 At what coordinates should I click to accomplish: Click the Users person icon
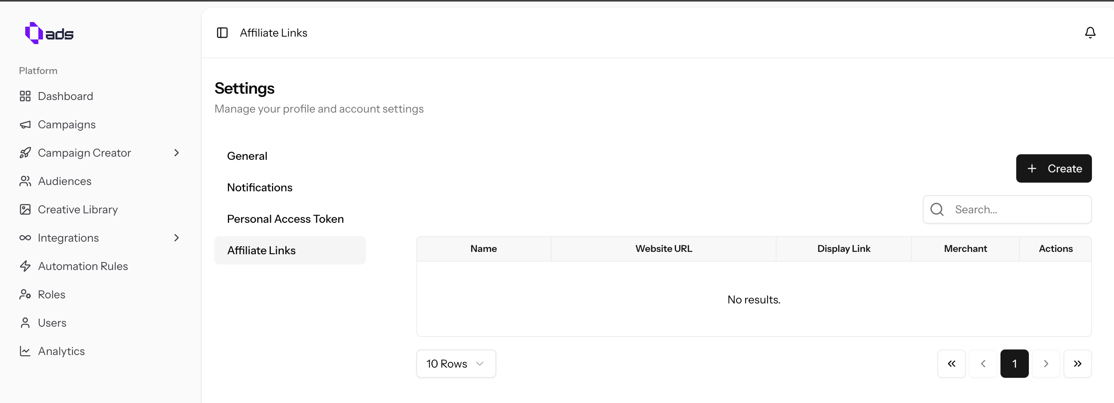(x=25, y=322)
